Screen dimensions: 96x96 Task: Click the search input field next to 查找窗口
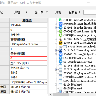90,12
